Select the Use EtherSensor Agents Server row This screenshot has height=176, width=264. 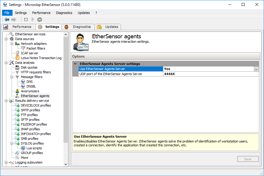click(121, 69)
